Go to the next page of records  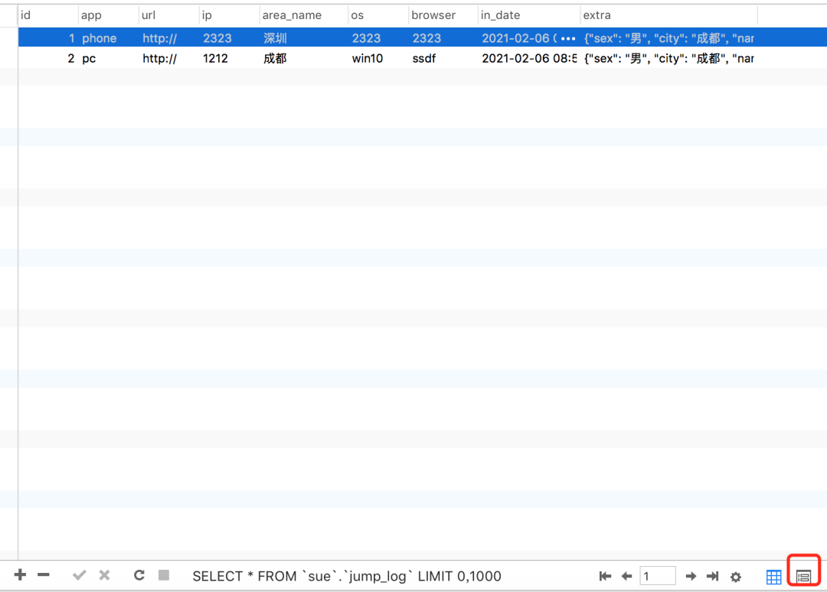pos(691,576)
